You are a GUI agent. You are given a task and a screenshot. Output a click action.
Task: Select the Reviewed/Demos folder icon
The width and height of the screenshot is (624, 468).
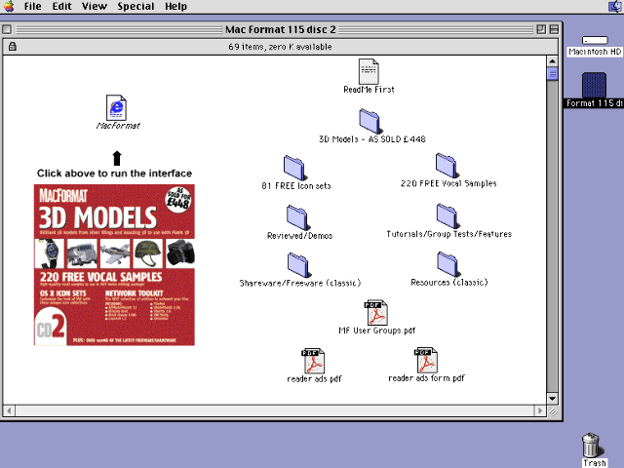(297, 218)
